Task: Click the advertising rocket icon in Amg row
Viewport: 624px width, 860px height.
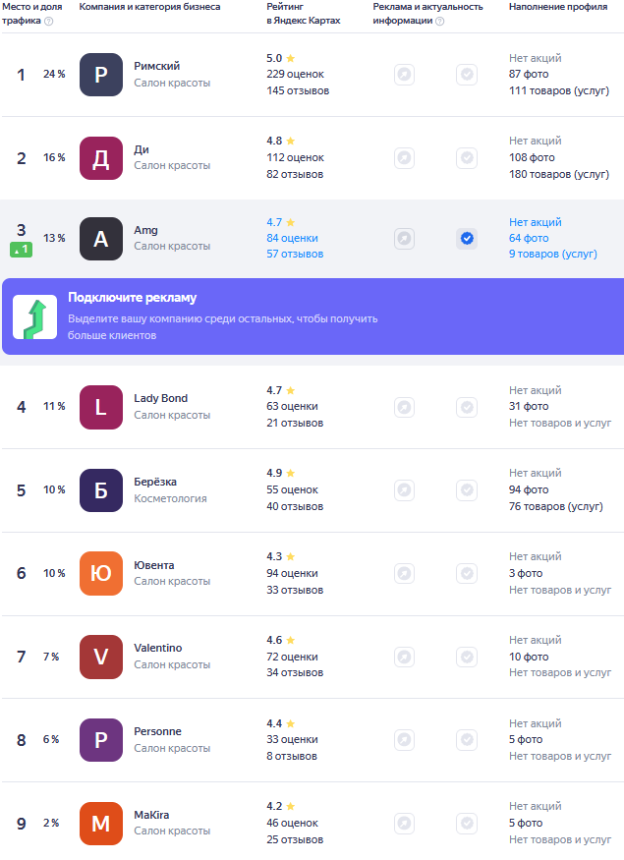Action: 404,239
